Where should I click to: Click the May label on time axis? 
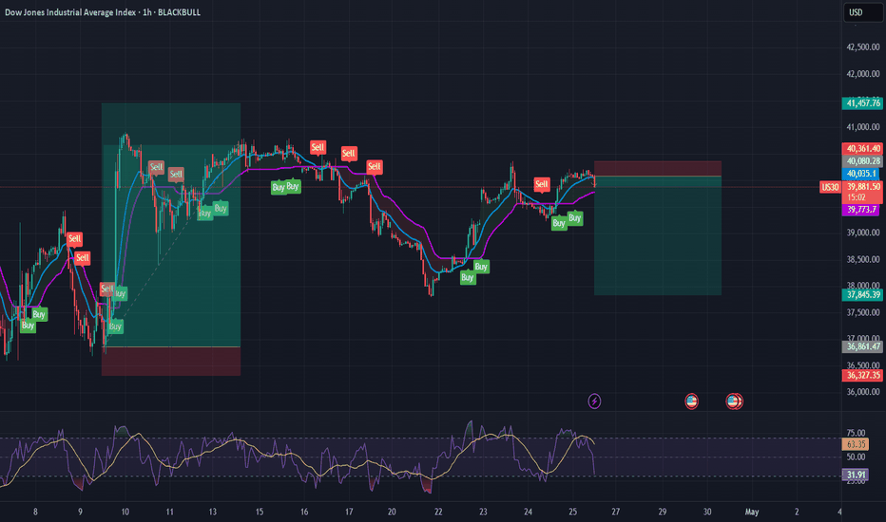pyautogui.click(x=752, y=512)
